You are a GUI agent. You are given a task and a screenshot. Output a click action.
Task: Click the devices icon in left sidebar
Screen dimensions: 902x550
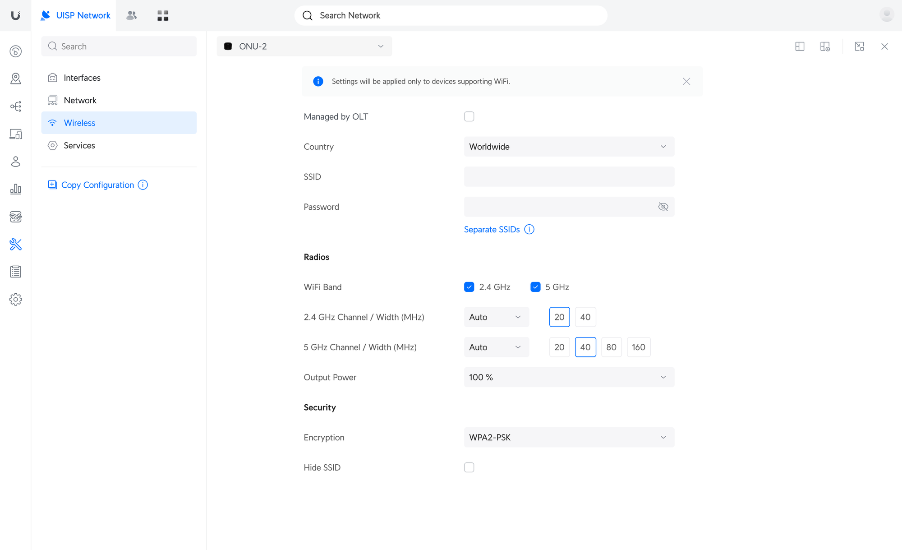15,134
